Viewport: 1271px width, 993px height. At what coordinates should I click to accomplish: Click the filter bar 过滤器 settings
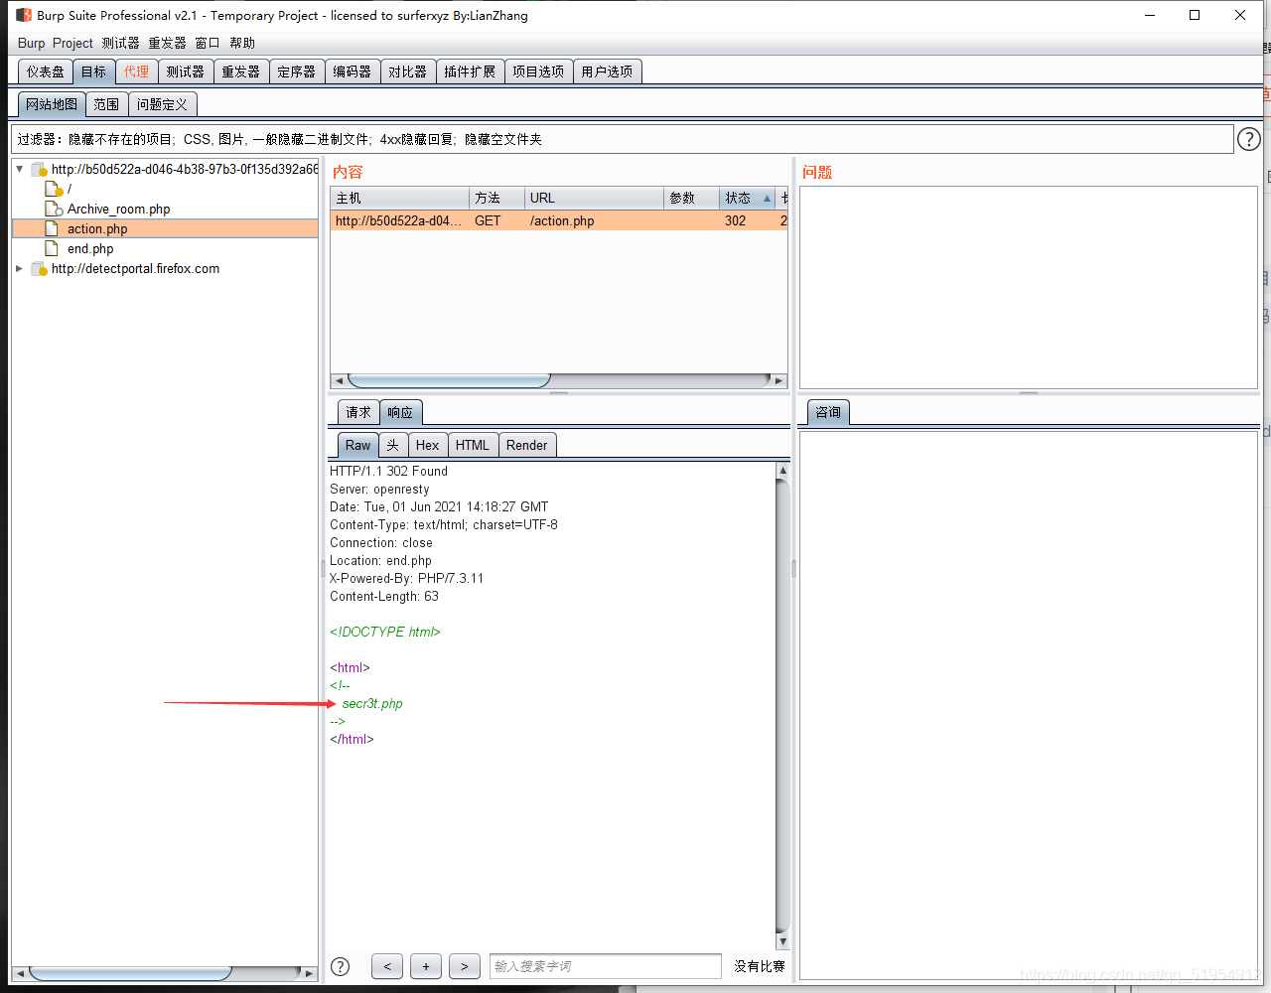622,139
